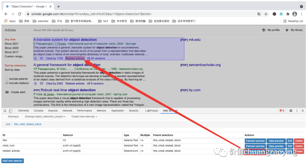Switch to the Sources DevTools tab
This screenshot has width=307, height=166.
tap(53, 111)
